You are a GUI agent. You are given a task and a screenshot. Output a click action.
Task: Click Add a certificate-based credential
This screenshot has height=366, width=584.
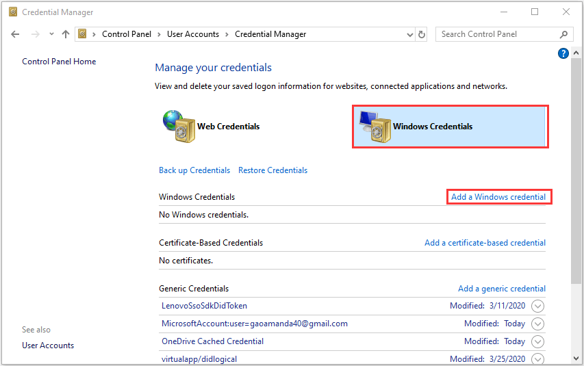[485, 243]
